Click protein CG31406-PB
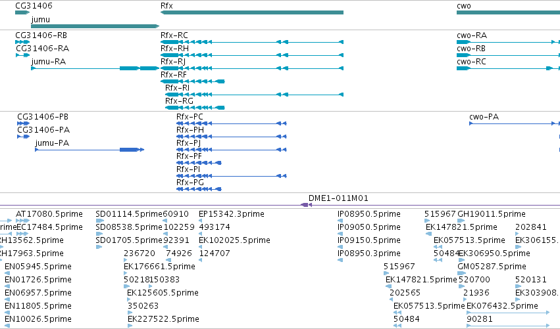Viewport: 560px width, 329px height. tap(43, 117)
